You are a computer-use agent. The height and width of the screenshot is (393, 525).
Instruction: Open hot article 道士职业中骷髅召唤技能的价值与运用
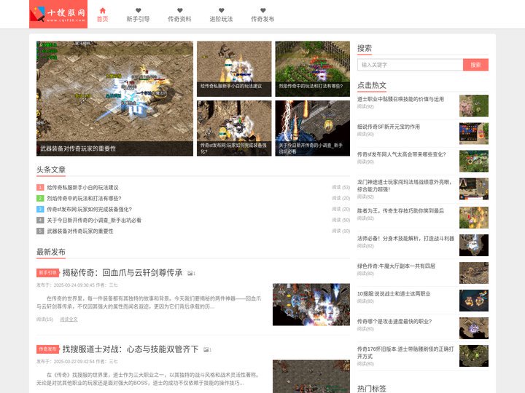click(400, 99)
